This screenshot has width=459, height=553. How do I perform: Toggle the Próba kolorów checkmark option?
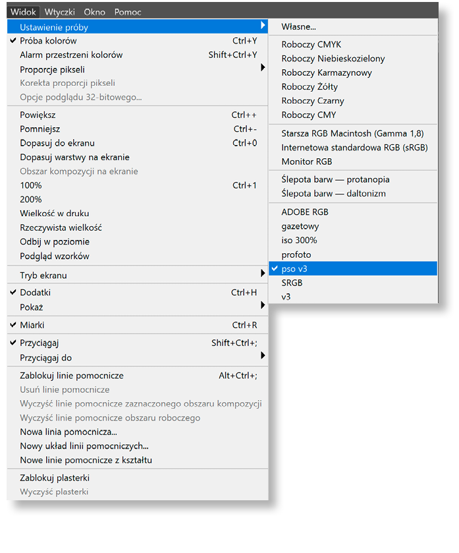click(x=48, y=41)
